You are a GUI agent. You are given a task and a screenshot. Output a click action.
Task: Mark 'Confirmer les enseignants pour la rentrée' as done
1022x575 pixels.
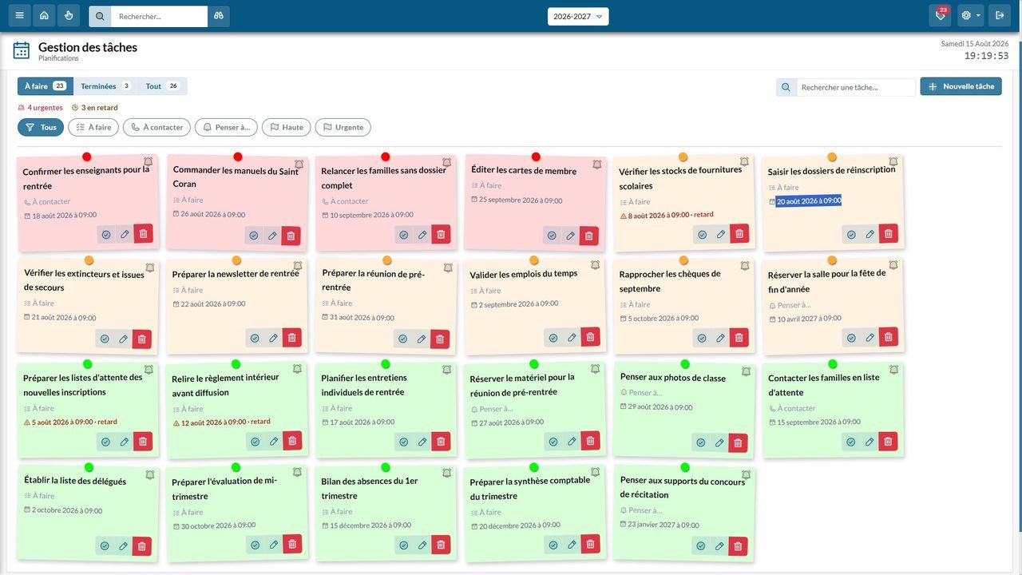click(106, 234)
